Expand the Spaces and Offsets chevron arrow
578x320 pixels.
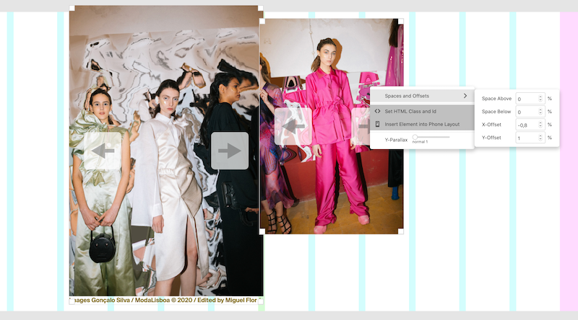click(x=465, y=96)
